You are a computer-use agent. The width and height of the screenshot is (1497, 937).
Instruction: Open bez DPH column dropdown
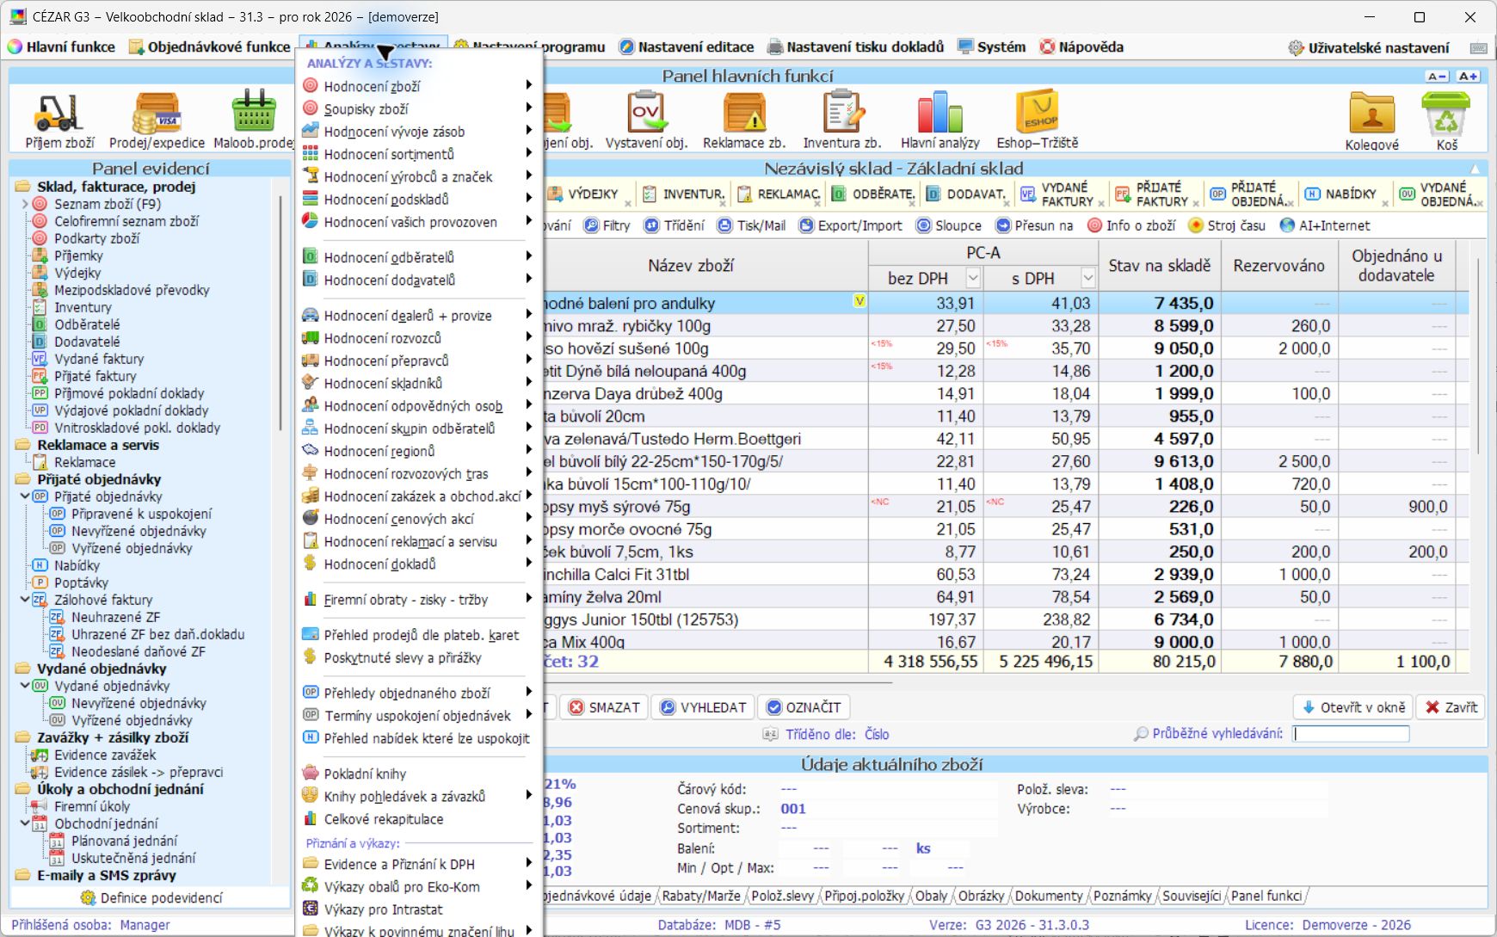click(x=973, y=278)
